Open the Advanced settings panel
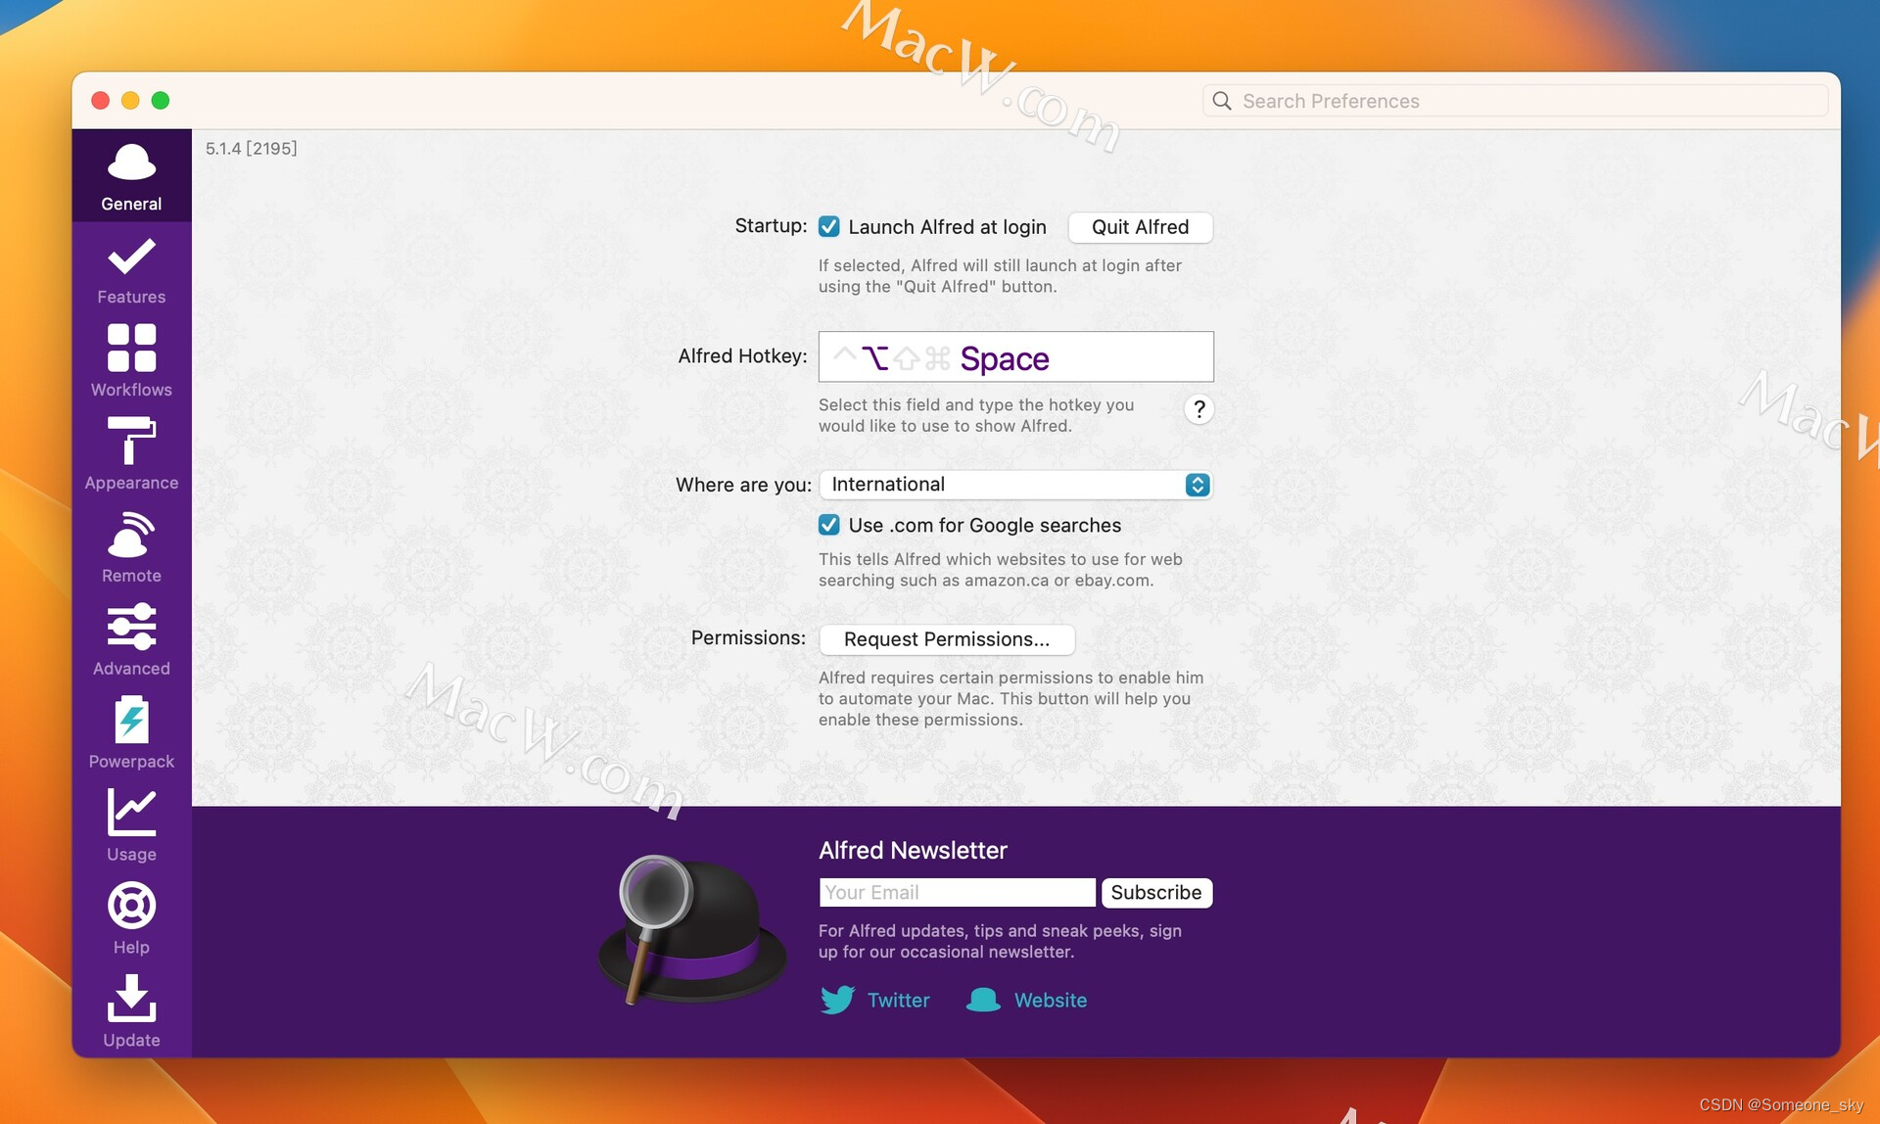This screenshot has height=1124, width=1880. click(x=131, y=639)
